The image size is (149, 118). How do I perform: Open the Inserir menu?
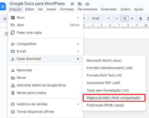point(51,9)
